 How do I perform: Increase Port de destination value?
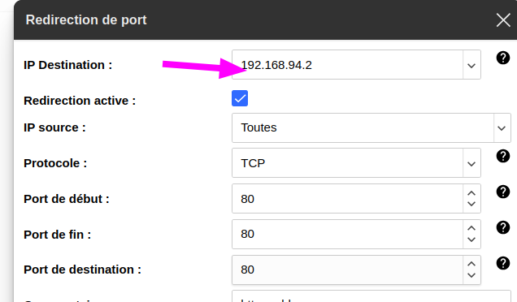471,264
